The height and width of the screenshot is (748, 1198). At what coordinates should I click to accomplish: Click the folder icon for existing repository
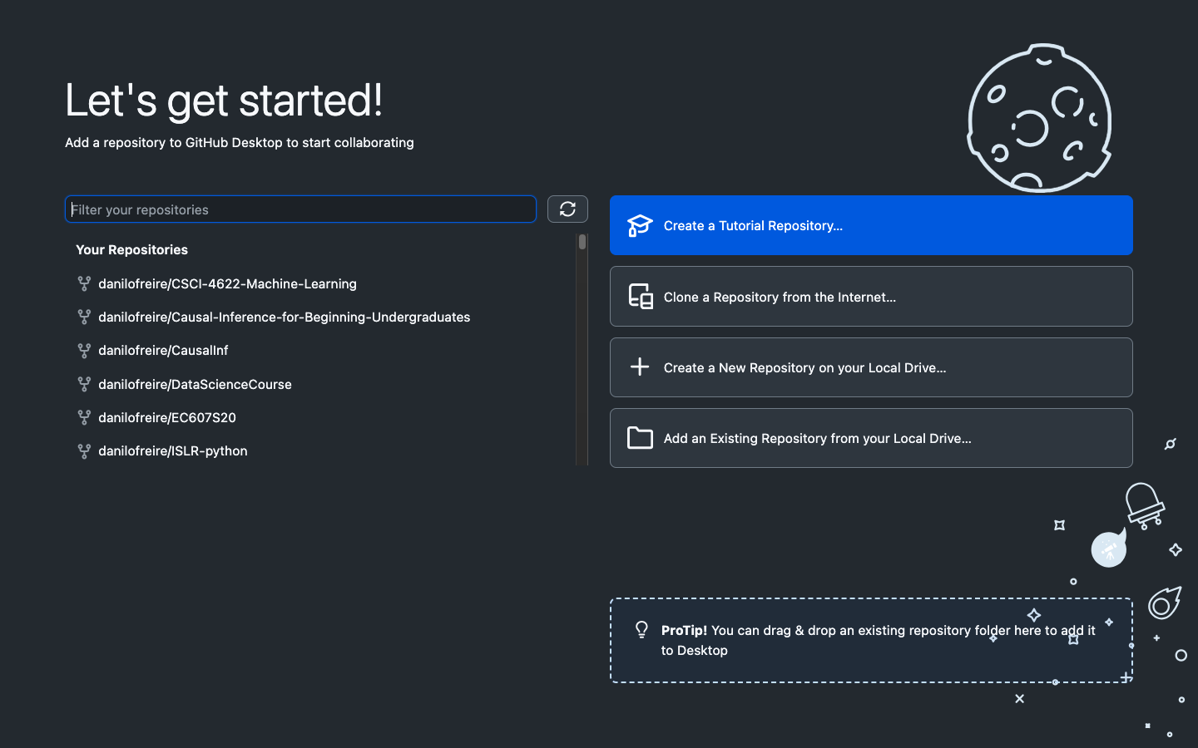[640, 438]
